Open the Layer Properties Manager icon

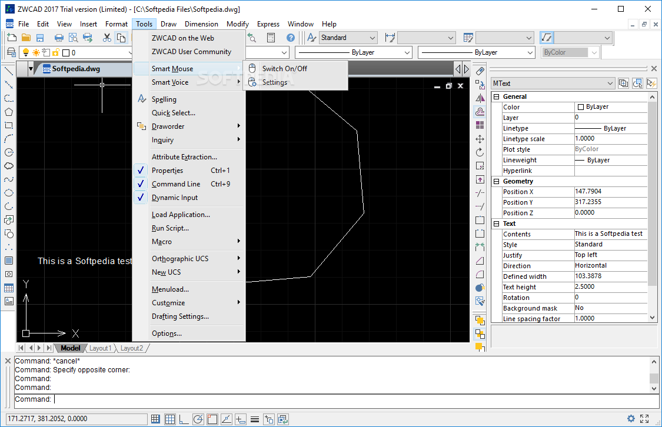(x=12, y=52)
